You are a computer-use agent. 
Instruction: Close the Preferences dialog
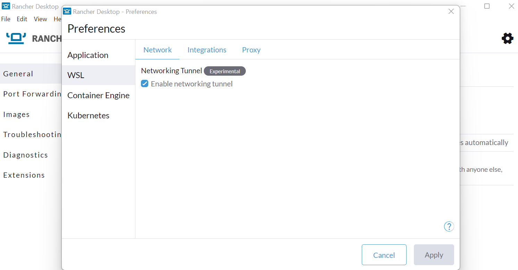(x=451, y=11)
